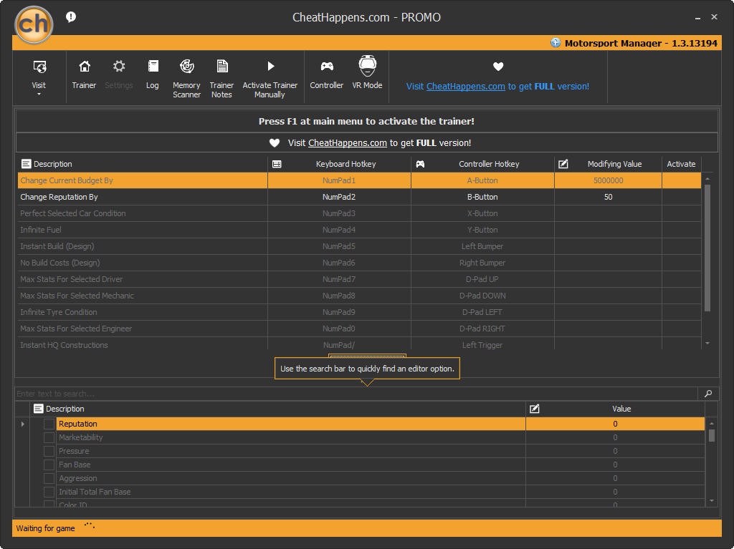Open blue CheatHappens.com link in toolbar
This screenshot has width=734, height=549.
pos(465,87)
